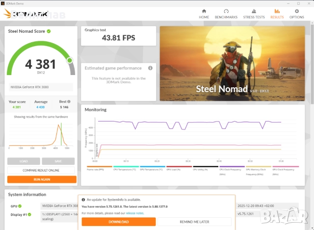The width and height of the screenshot is (314, 230).
Task: Click the score distribution chart
Action: [41, 135]
